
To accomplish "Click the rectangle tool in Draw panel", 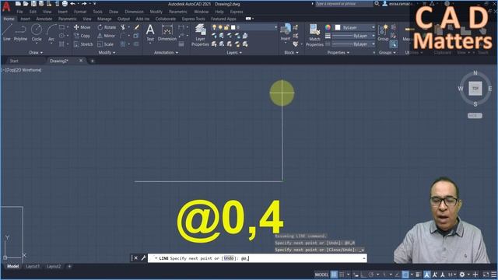I will tap(61, 27).
